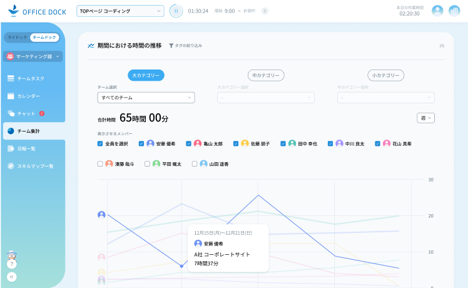Click 佐藤 朋子 avatar in member list
468x288 pixels.
[245, 143]
